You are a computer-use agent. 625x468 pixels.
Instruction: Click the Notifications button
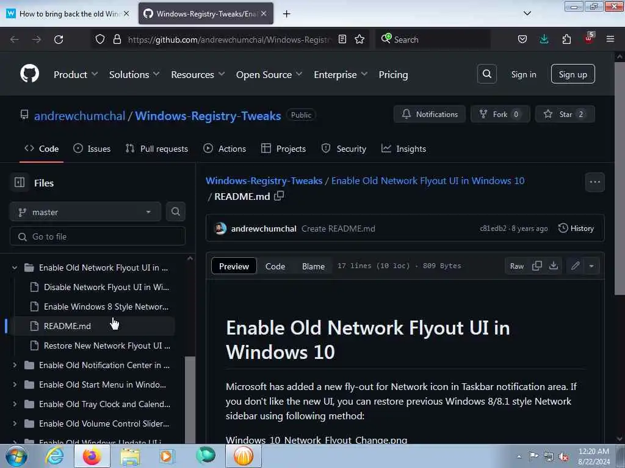coord(429,114)
